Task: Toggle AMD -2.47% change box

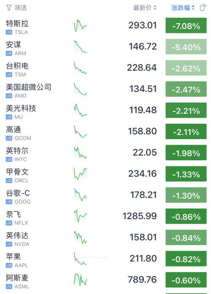Action: coord(186,89)
